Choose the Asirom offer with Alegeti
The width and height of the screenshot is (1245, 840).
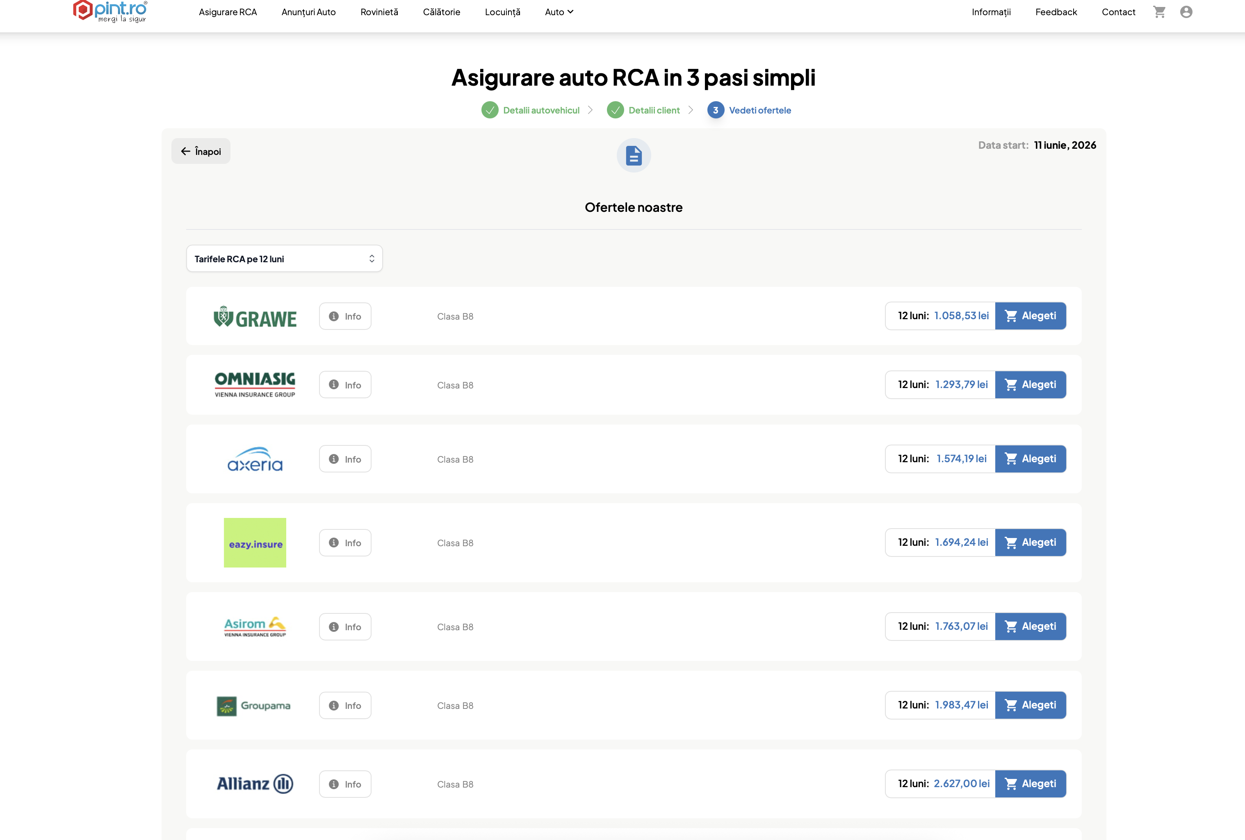(x=1030, y=627)
